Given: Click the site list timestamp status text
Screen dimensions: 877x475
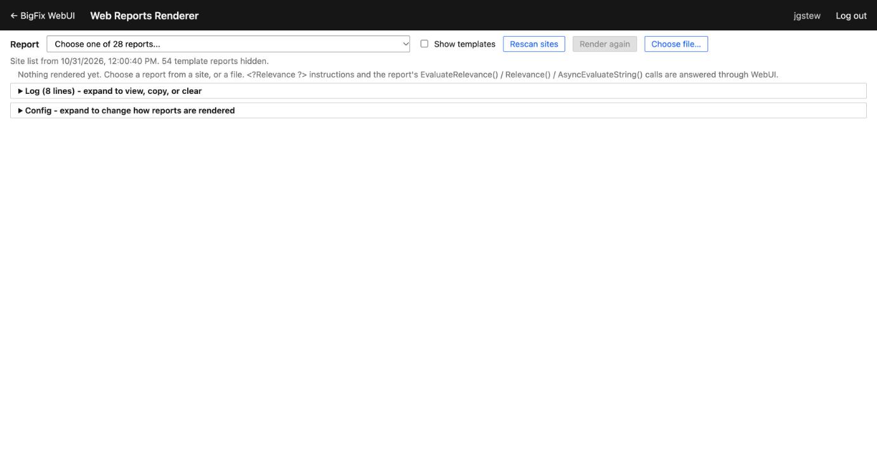Looking at the screenshot, I should pyautogui.click(x=140, y=62).
